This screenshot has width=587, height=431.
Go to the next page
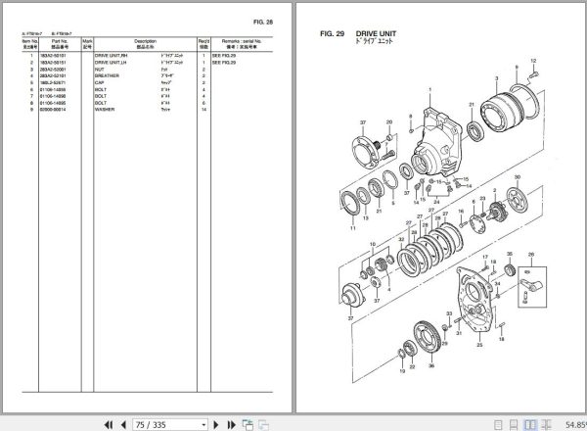coord(216,424)
